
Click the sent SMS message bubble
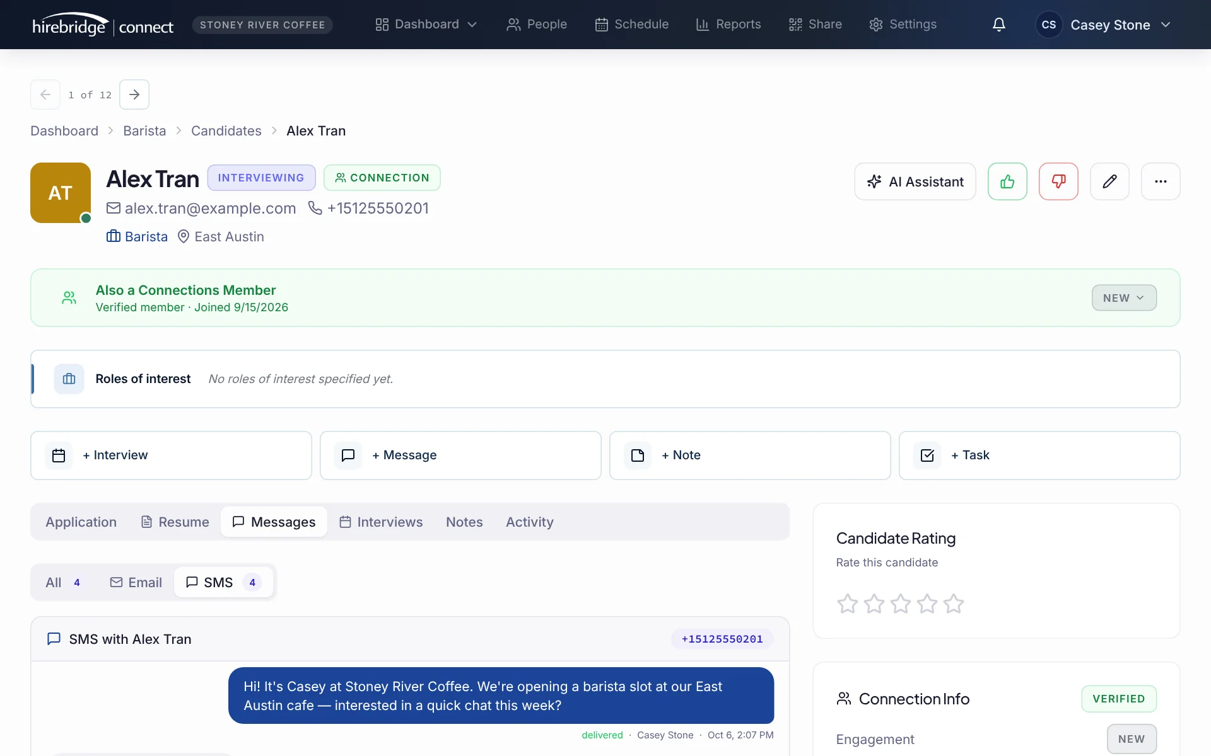pos(501,696)
